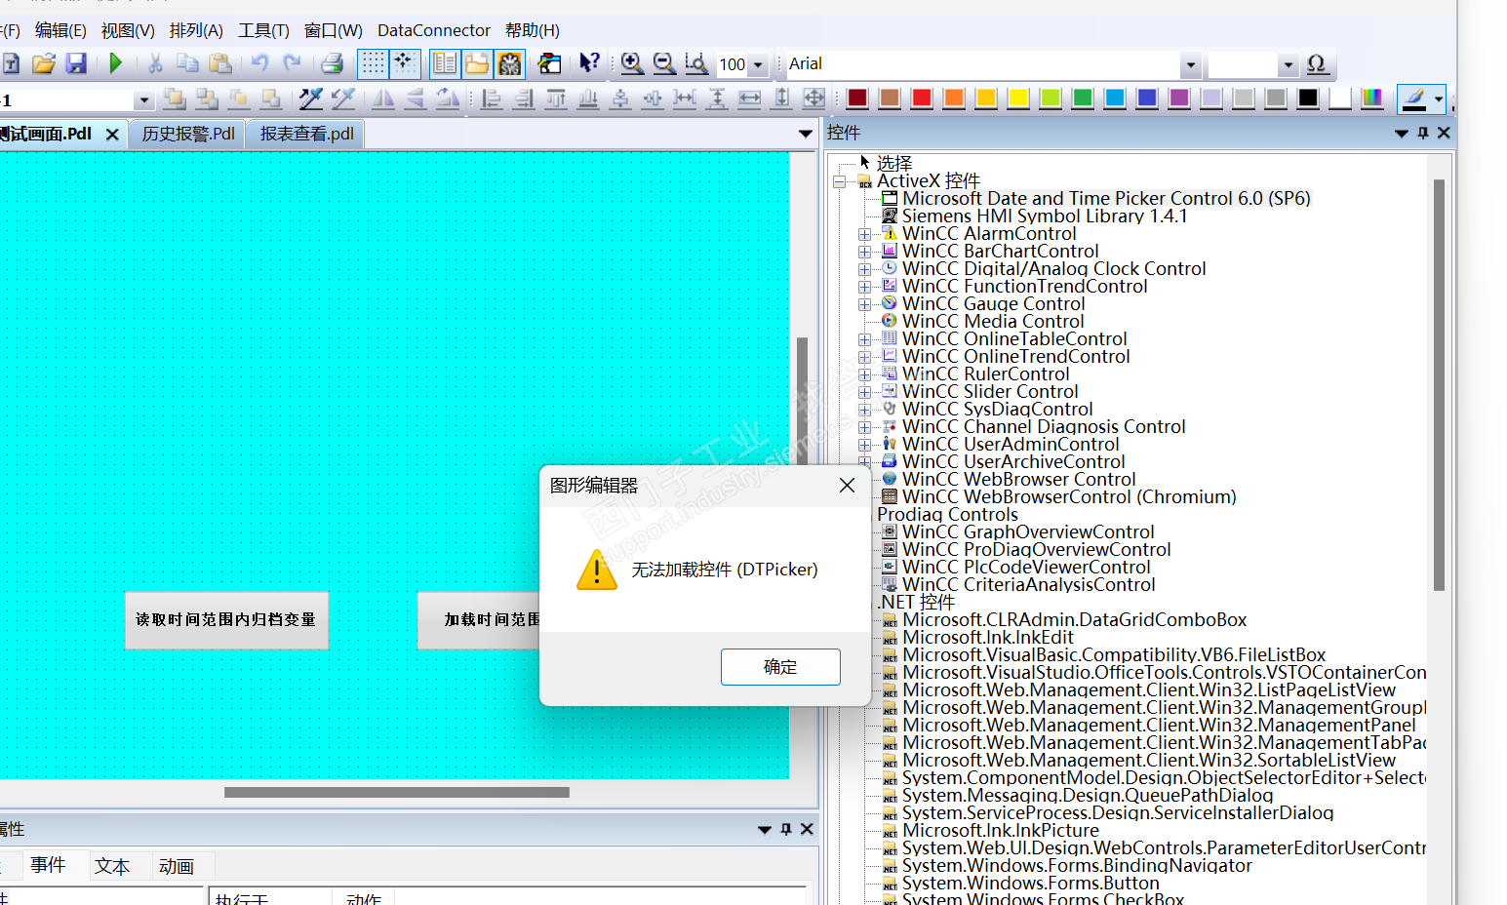Click the same width and height icon
Viewport: 1507px width, 905px height.
click(813, 98)
